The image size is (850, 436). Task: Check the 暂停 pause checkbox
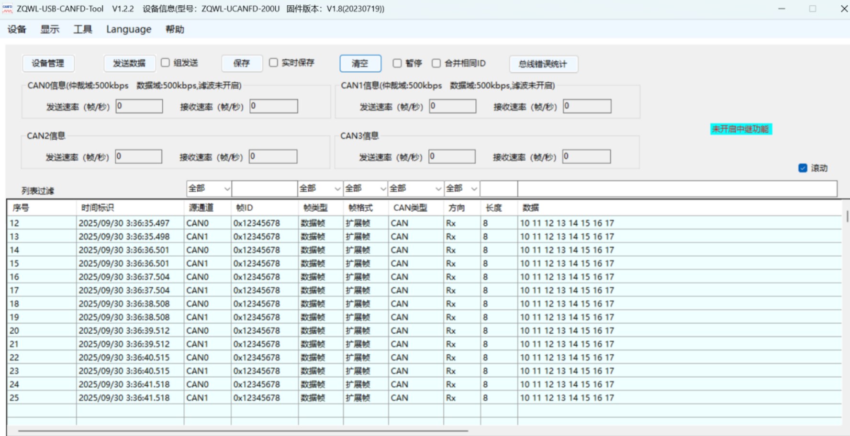pyautogui.click(x=397, y=63)
